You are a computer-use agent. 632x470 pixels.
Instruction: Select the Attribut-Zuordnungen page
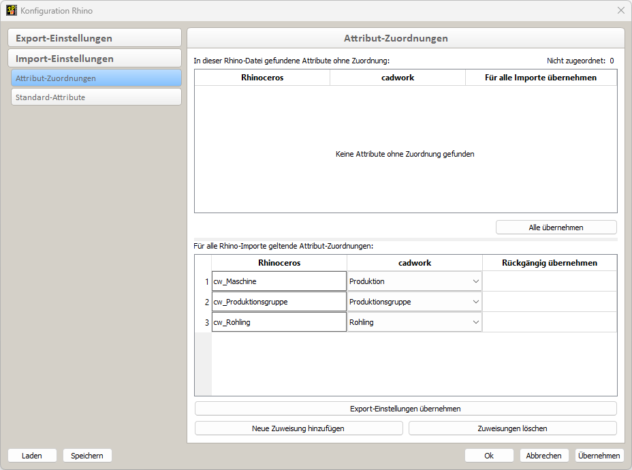95,78
